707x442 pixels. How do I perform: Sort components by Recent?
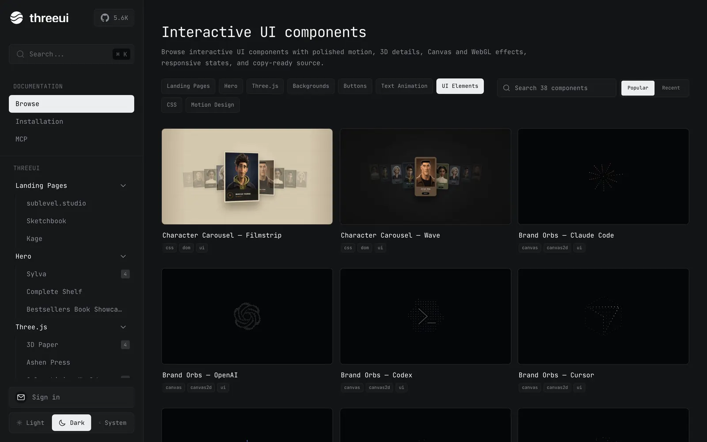click(x=671, y=88)
